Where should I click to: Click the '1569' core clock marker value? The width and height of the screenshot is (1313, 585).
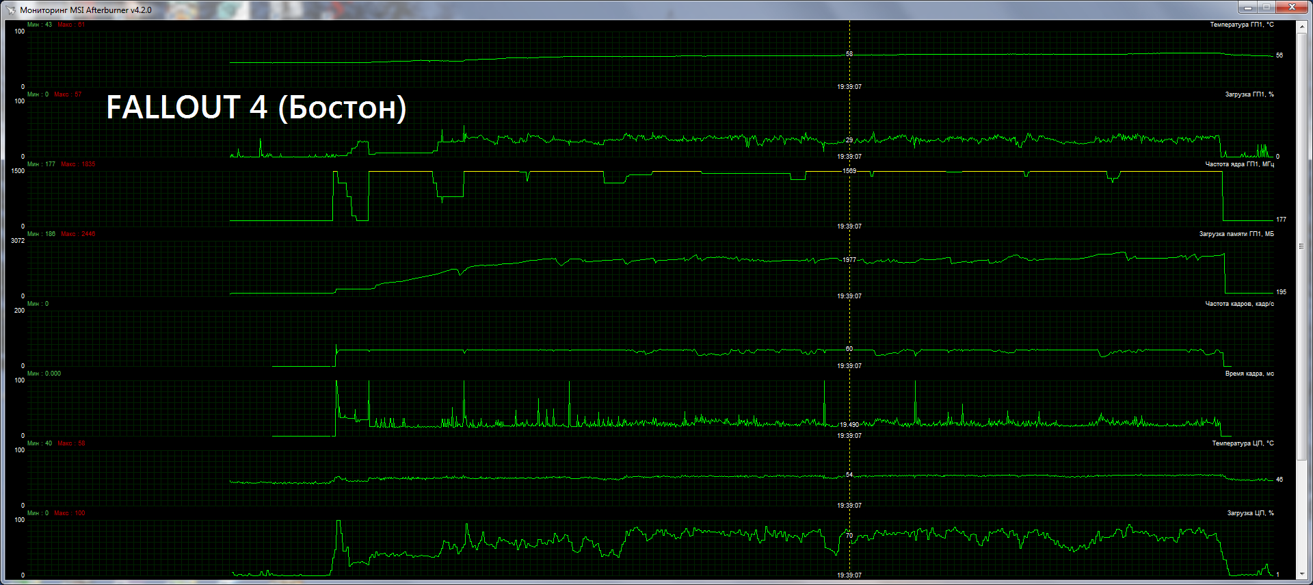(849, 171)
